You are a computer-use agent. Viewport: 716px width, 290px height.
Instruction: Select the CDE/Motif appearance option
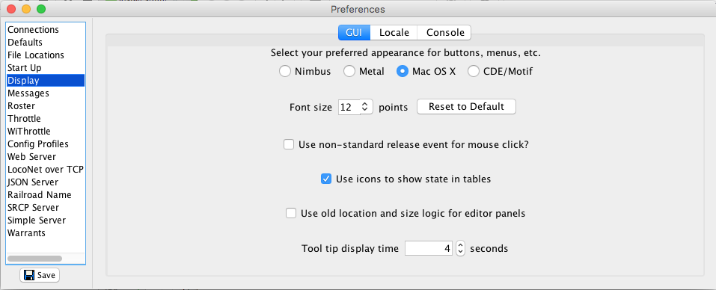coord(474,72)
